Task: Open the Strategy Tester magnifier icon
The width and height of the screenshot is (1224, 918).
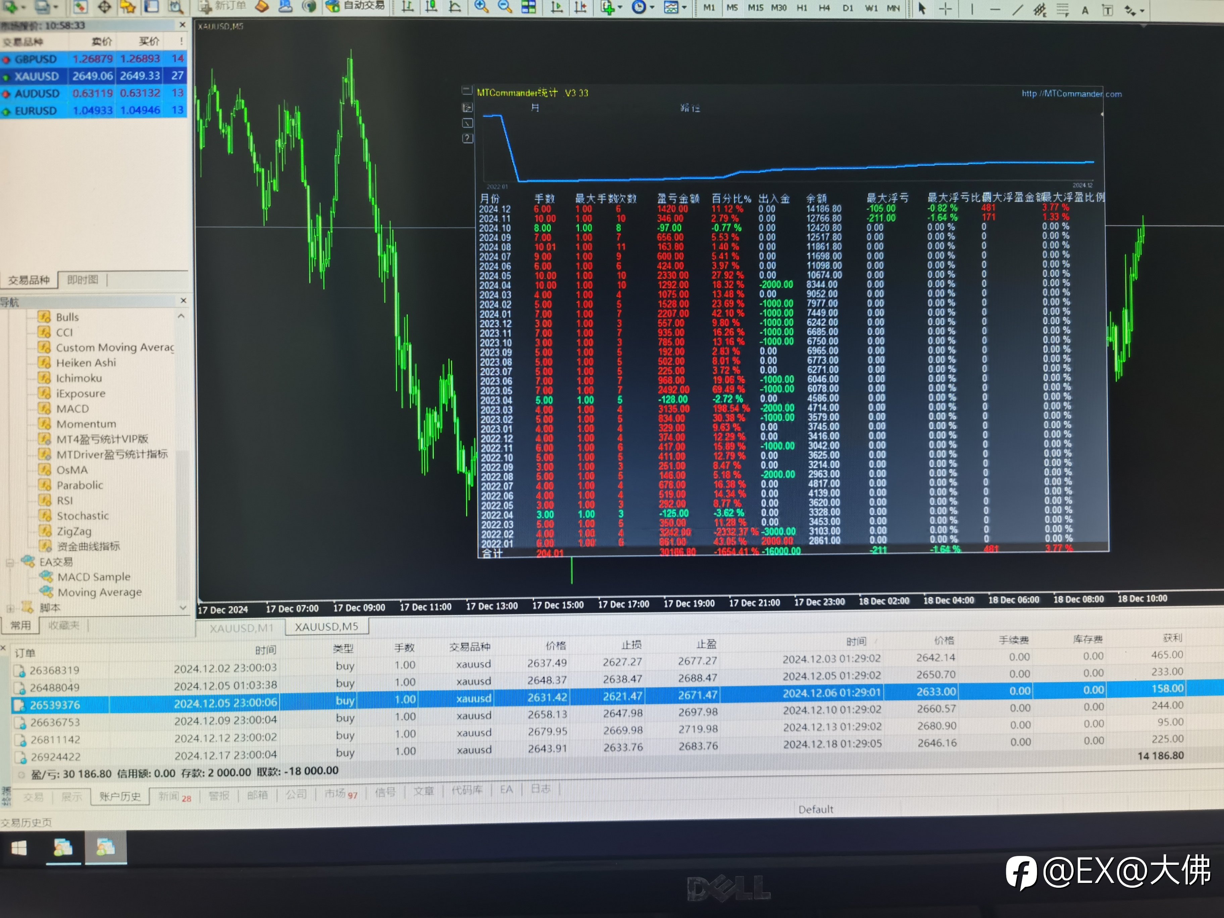Action: pyautogui.click(x=175, y=7)
